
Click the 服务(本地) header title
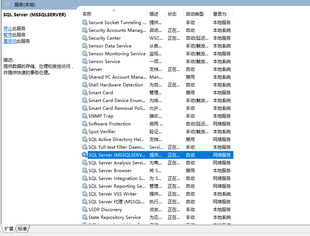[25, 5]
